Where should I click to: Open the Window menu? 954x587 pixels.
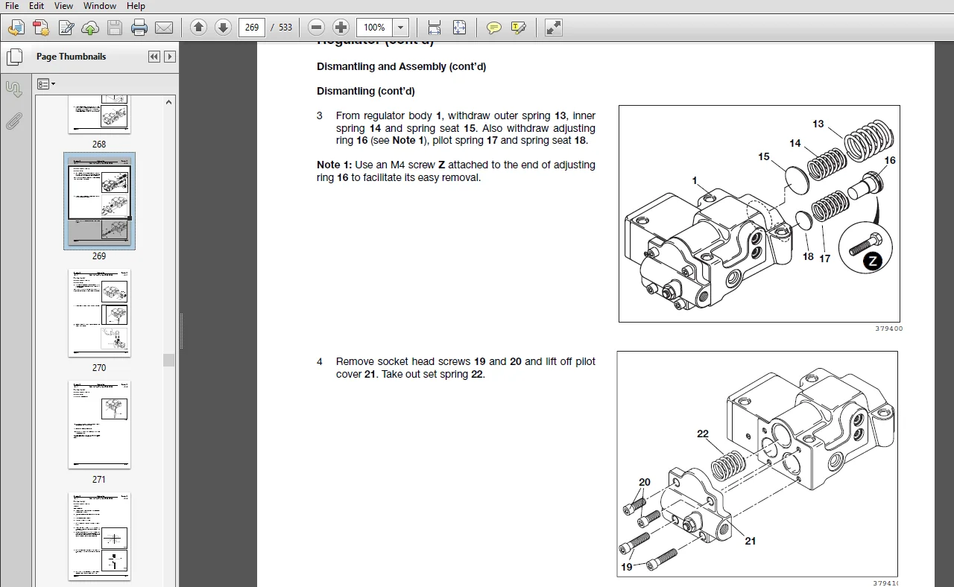tap(99, 6)
